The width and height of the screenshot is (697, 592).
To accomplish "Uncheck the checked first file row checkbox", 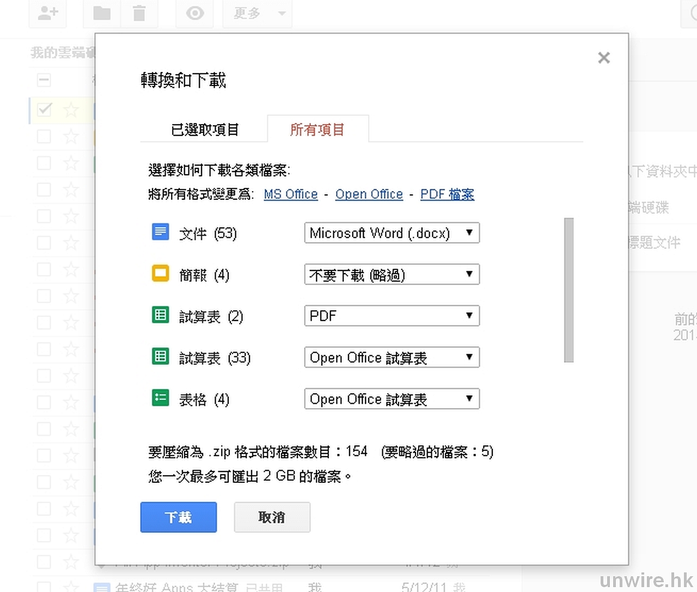I will 44,109.
